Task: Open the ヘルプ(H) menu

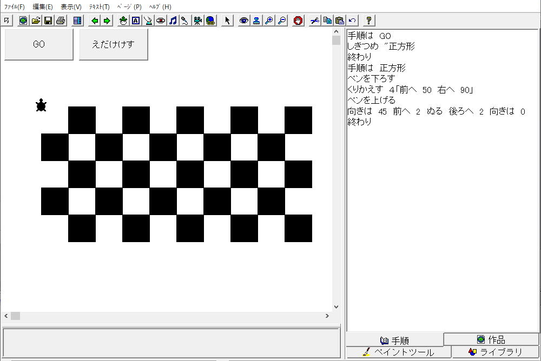Action: [160, 7]
